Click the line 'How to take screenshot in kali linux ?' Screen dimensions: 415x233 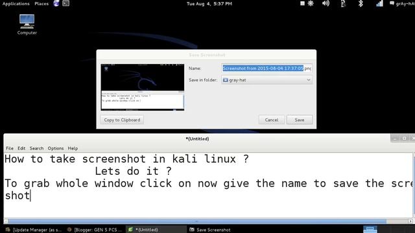tap(126, 159)
